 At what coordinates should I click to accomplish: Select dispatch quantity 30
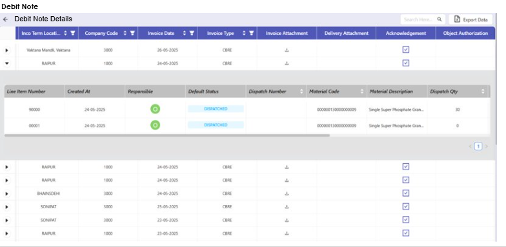[x=457, y=110]
